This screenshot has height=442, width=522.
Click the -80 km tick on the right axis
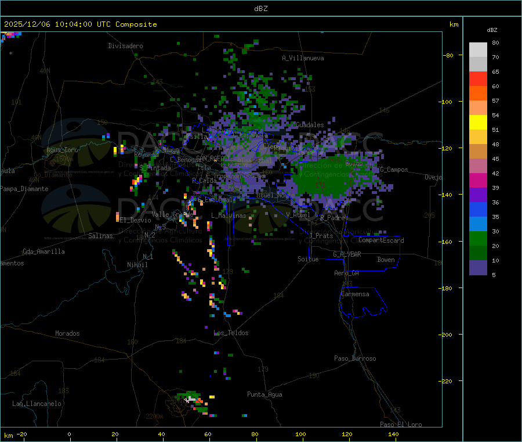coord(448,55)
